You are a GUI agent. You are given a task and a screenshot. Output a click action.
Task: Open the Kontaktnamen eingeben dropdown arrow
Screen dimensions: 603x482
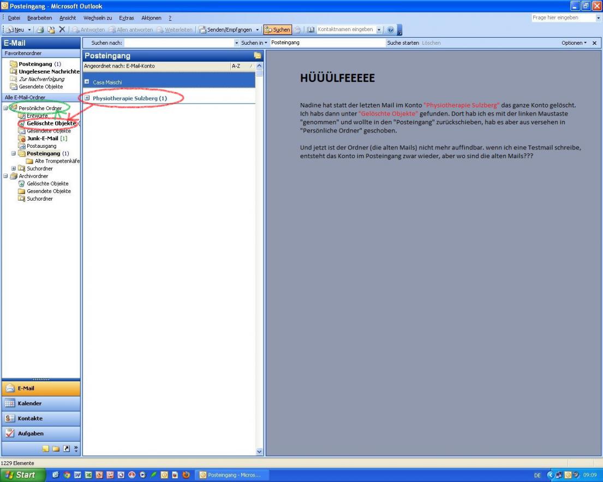click(x=379, y=29)
